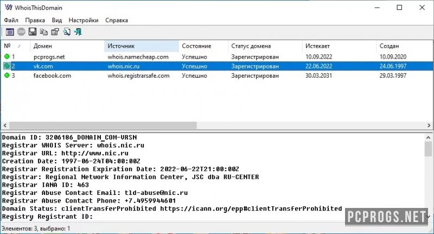Open properties toolbar icon
Viewport: 434px width, 234px height.
click(55, 32)
